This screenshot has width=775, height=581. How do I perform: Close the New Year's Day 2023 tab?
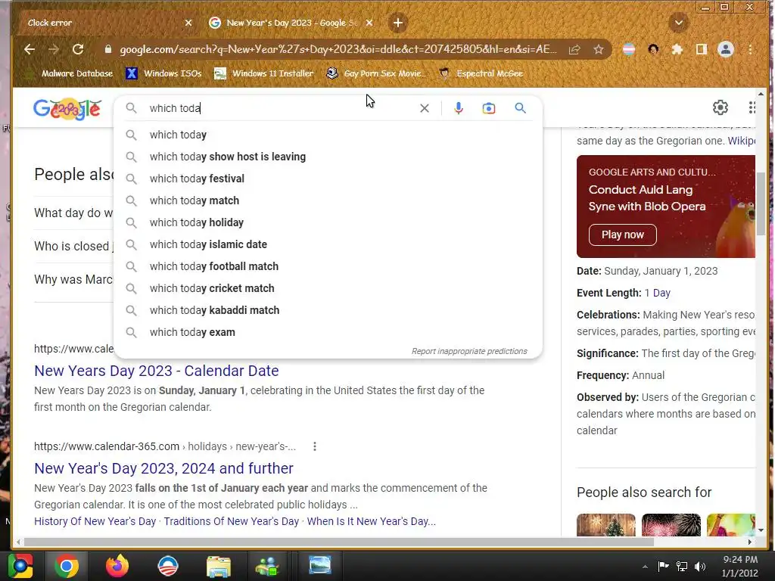[x=369, y=23]
